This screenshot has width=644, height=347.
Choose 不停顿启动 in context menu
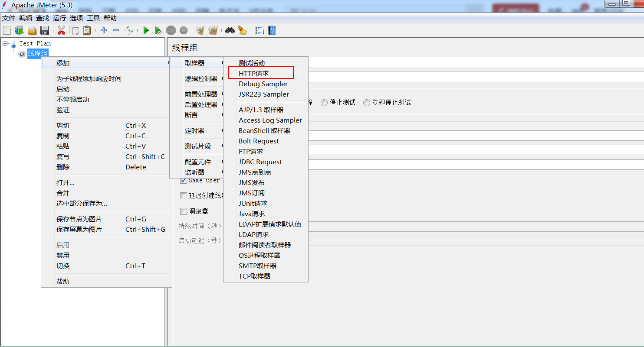[x=106, y=100]
